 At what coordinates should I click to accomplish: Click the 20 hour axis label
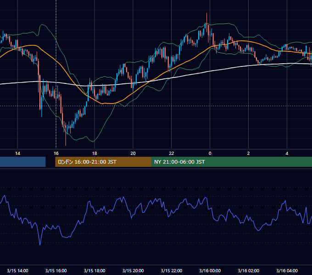(133, 154)
